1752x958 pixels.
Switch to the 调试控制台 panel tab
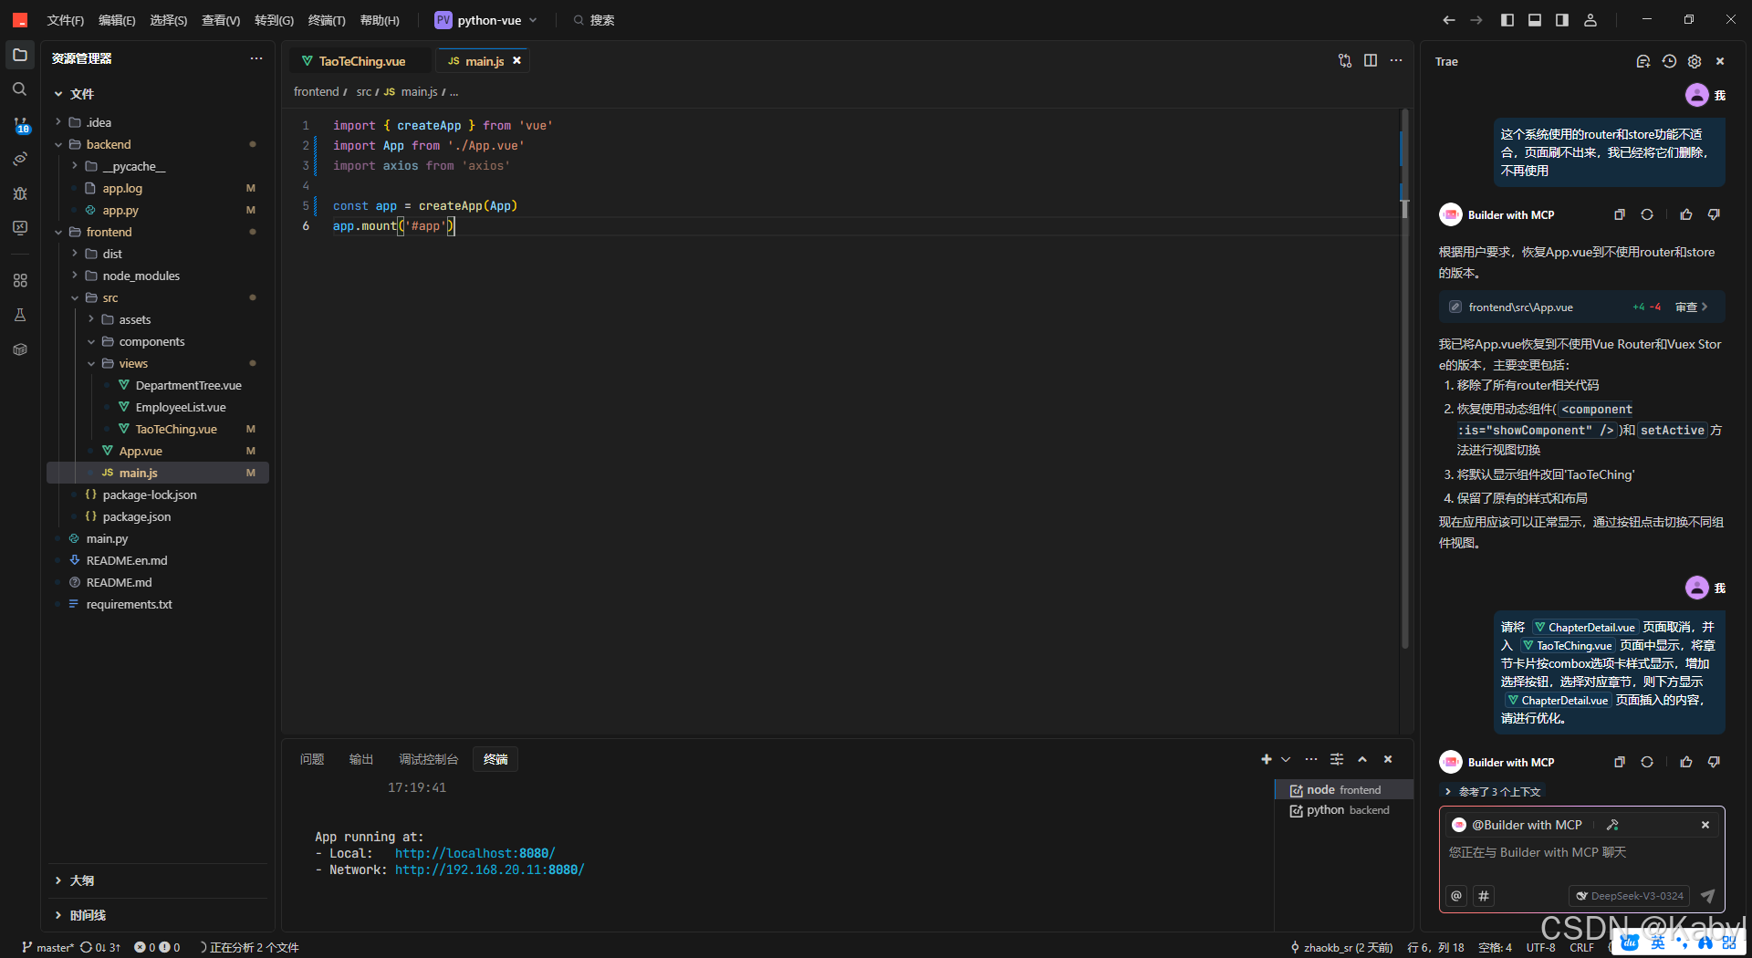[428, 759]
